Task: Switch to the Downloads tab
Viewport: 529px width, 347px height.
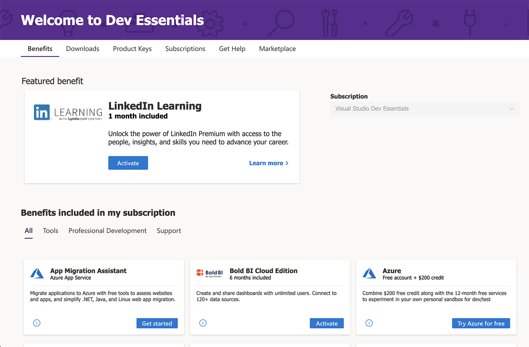Action: 82,49
